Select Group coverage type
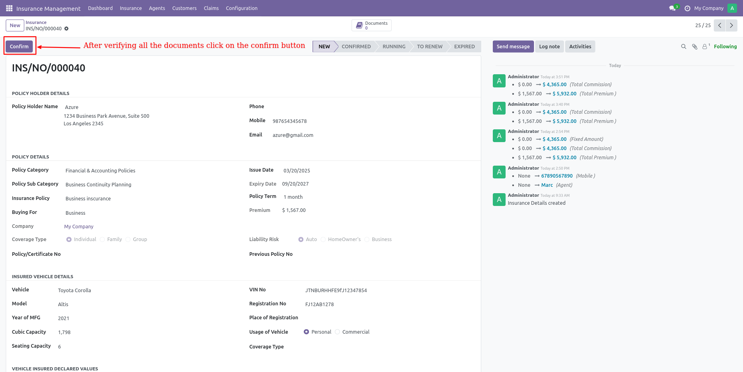This screenshot has height=372, width=743. (128, 239)
